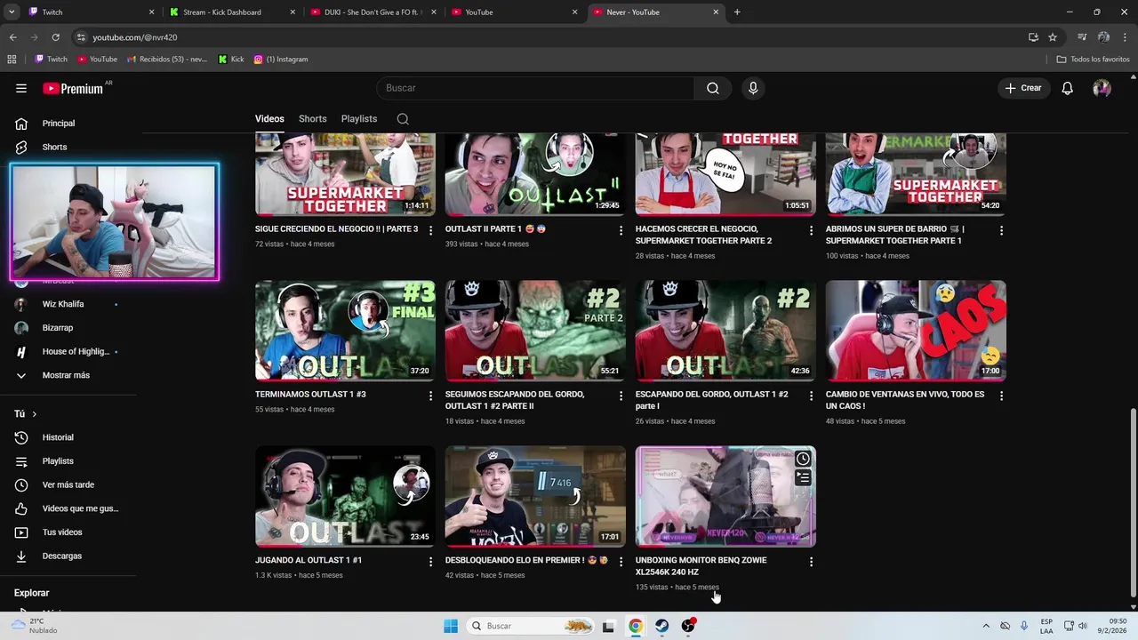1138x640 pixels.
Task: Reload the page in Chrome
Action: [55, 37]
